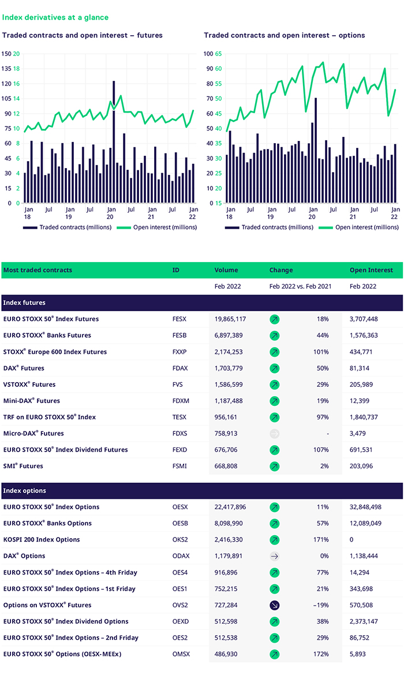Click the gray neutral arrow for Micro-DAX Futures
The width and height of the screenshot is (404, 679).
point(275,434)
